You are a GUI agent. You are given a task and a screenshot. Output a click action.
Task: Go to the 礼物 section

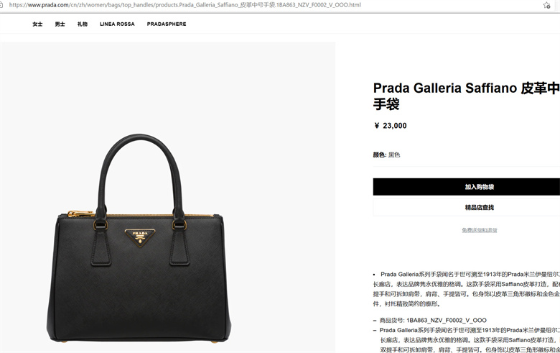83,24
